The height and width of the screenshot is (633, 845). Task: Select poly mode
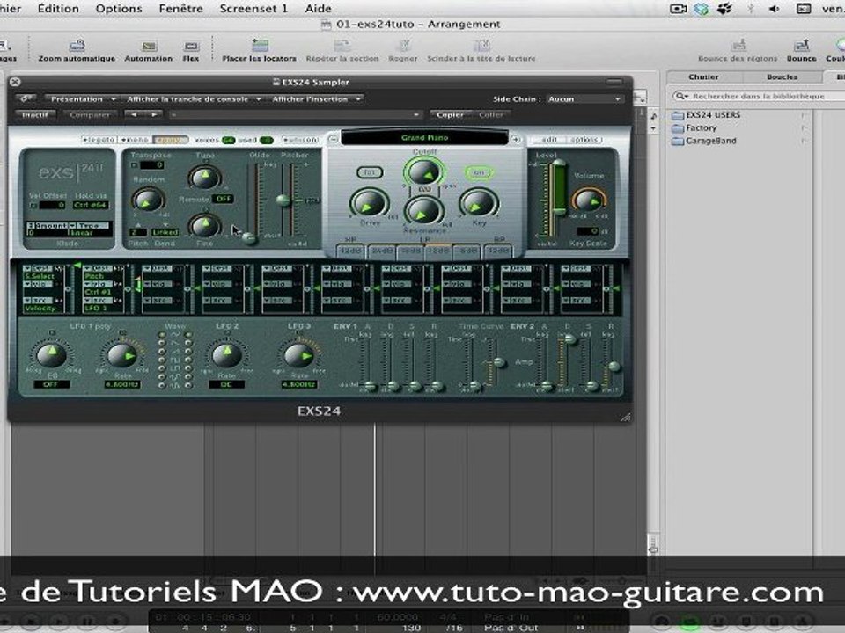pos(170,140)
